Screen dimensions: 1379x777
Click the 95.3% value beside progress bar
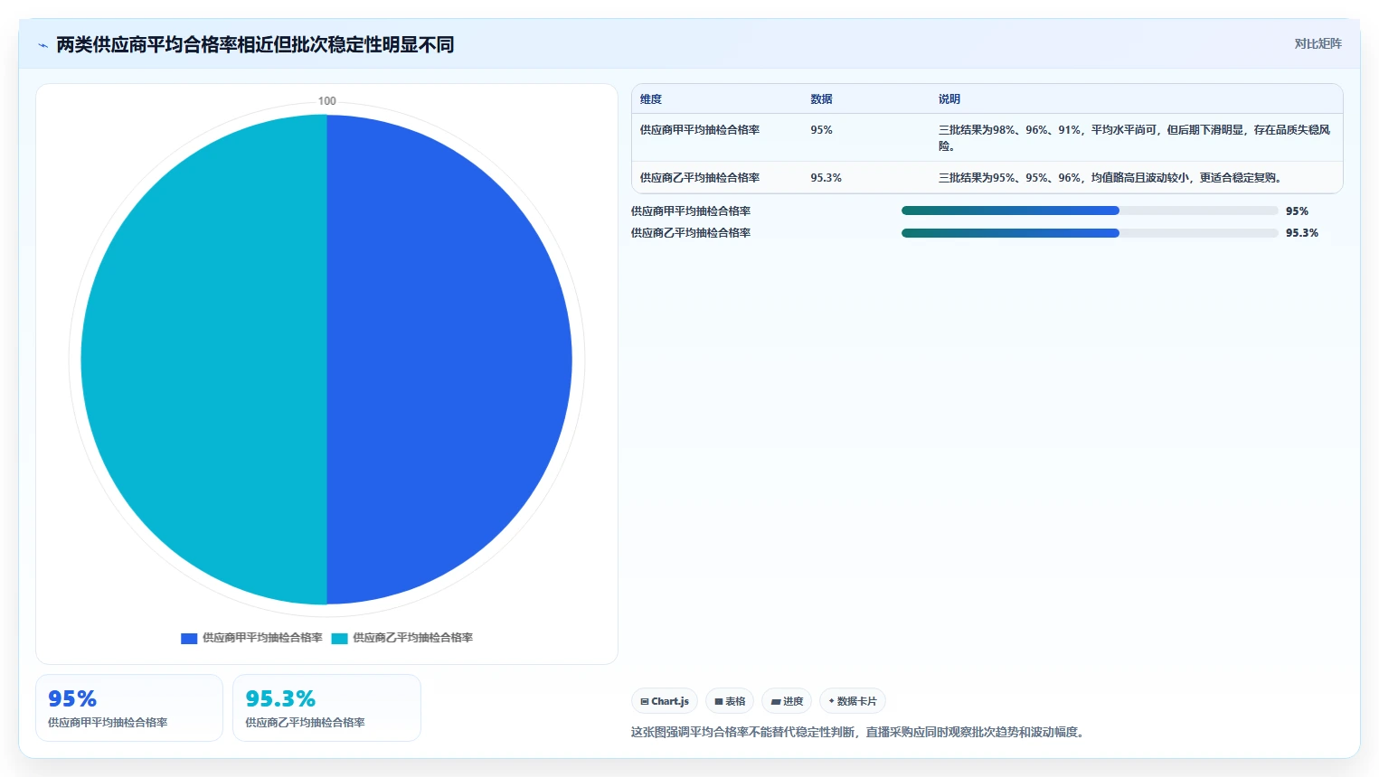tap(1302, 233)
